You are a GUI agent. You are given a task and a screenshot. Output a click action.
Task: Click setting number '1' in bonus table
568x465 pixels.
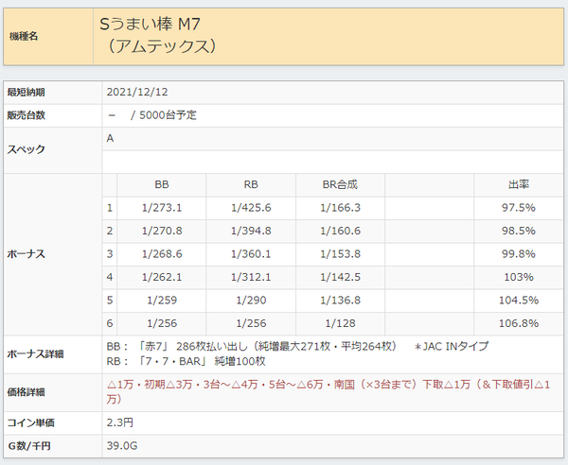110,208
